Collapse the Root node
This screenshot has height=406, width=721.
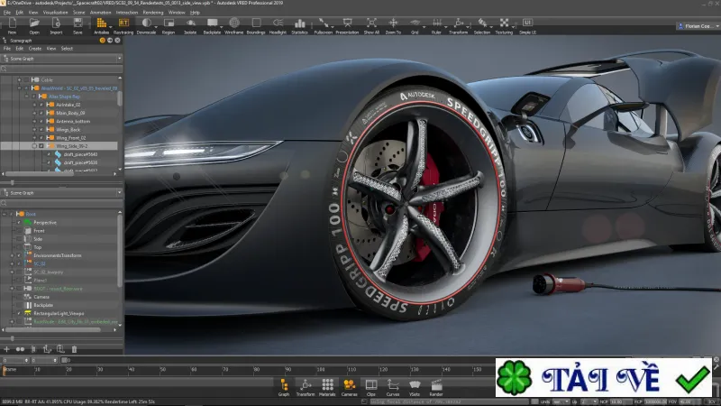(x=5, y=214)
